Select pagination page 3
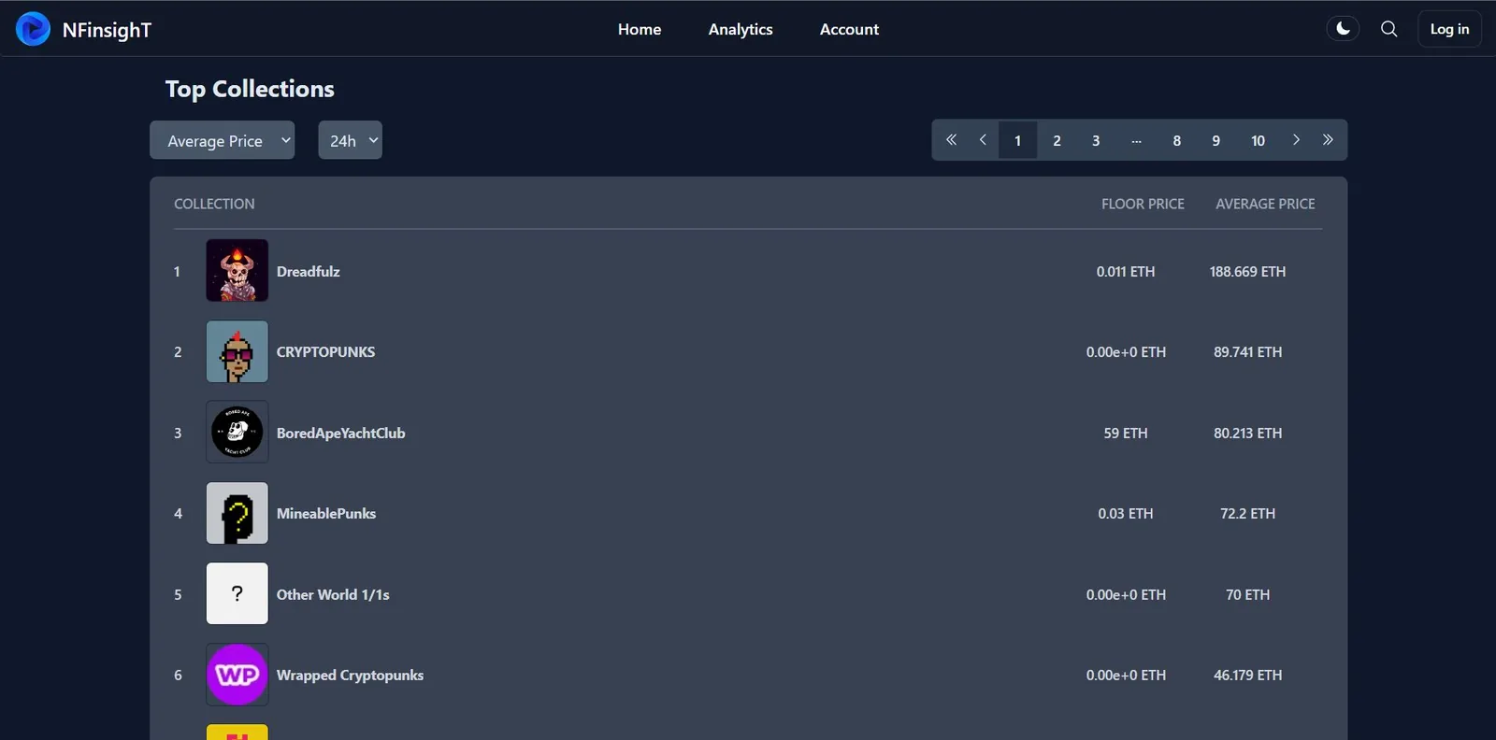This screenshot has width=1496, height=740. click(1096, 140)
